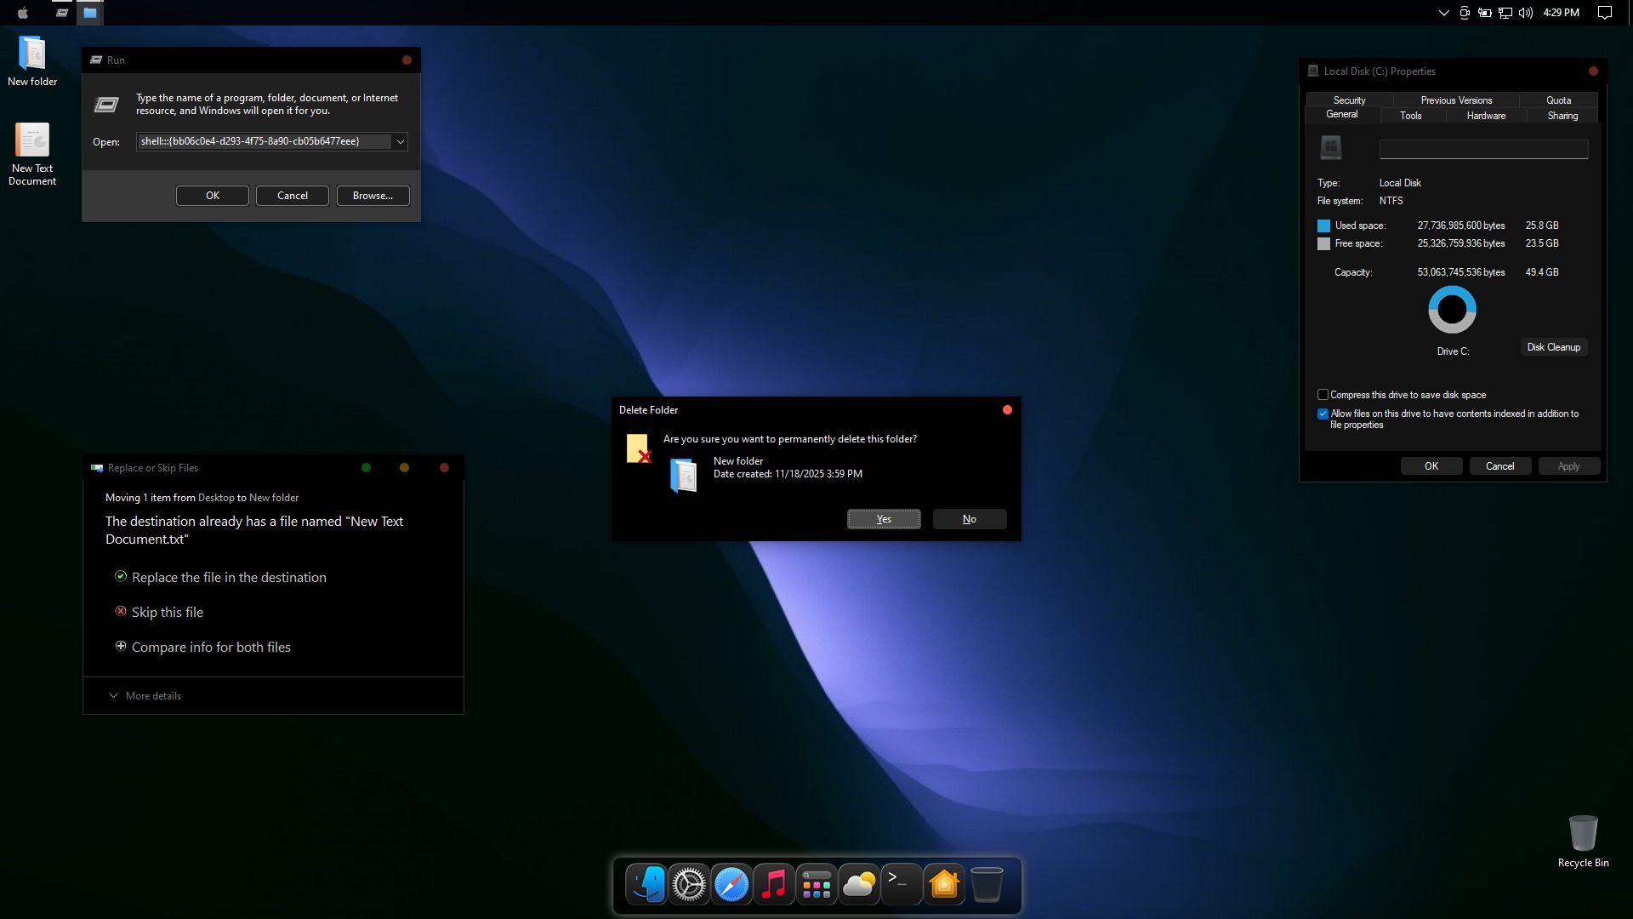
Task: Click the volume speaker icon in tray
Action: 1525,13
